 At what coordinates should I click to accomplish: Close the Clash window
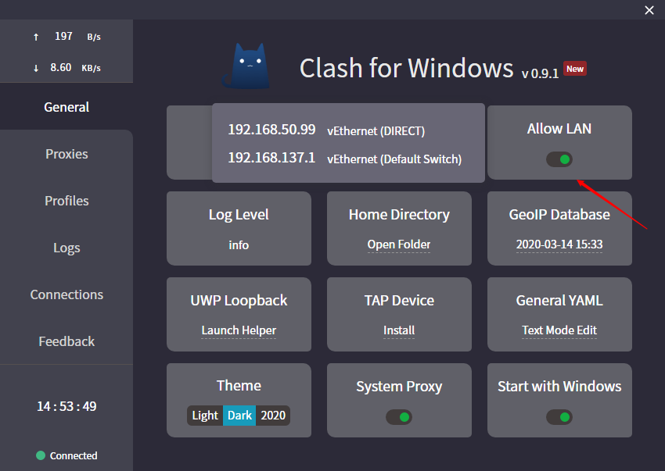[649, 10]
